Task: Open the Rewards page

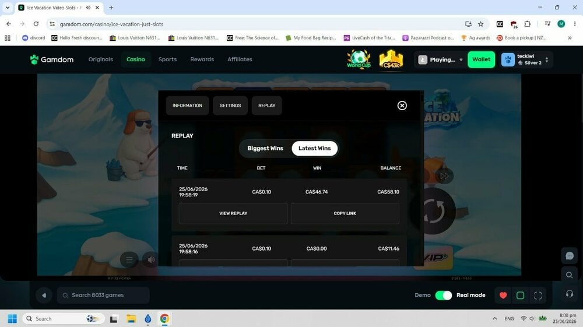Action: coord(202,59)
